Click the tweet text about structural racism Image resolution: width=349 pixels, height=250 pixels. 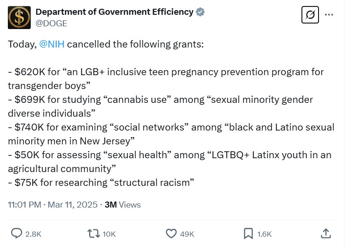(x=99, y=183)
